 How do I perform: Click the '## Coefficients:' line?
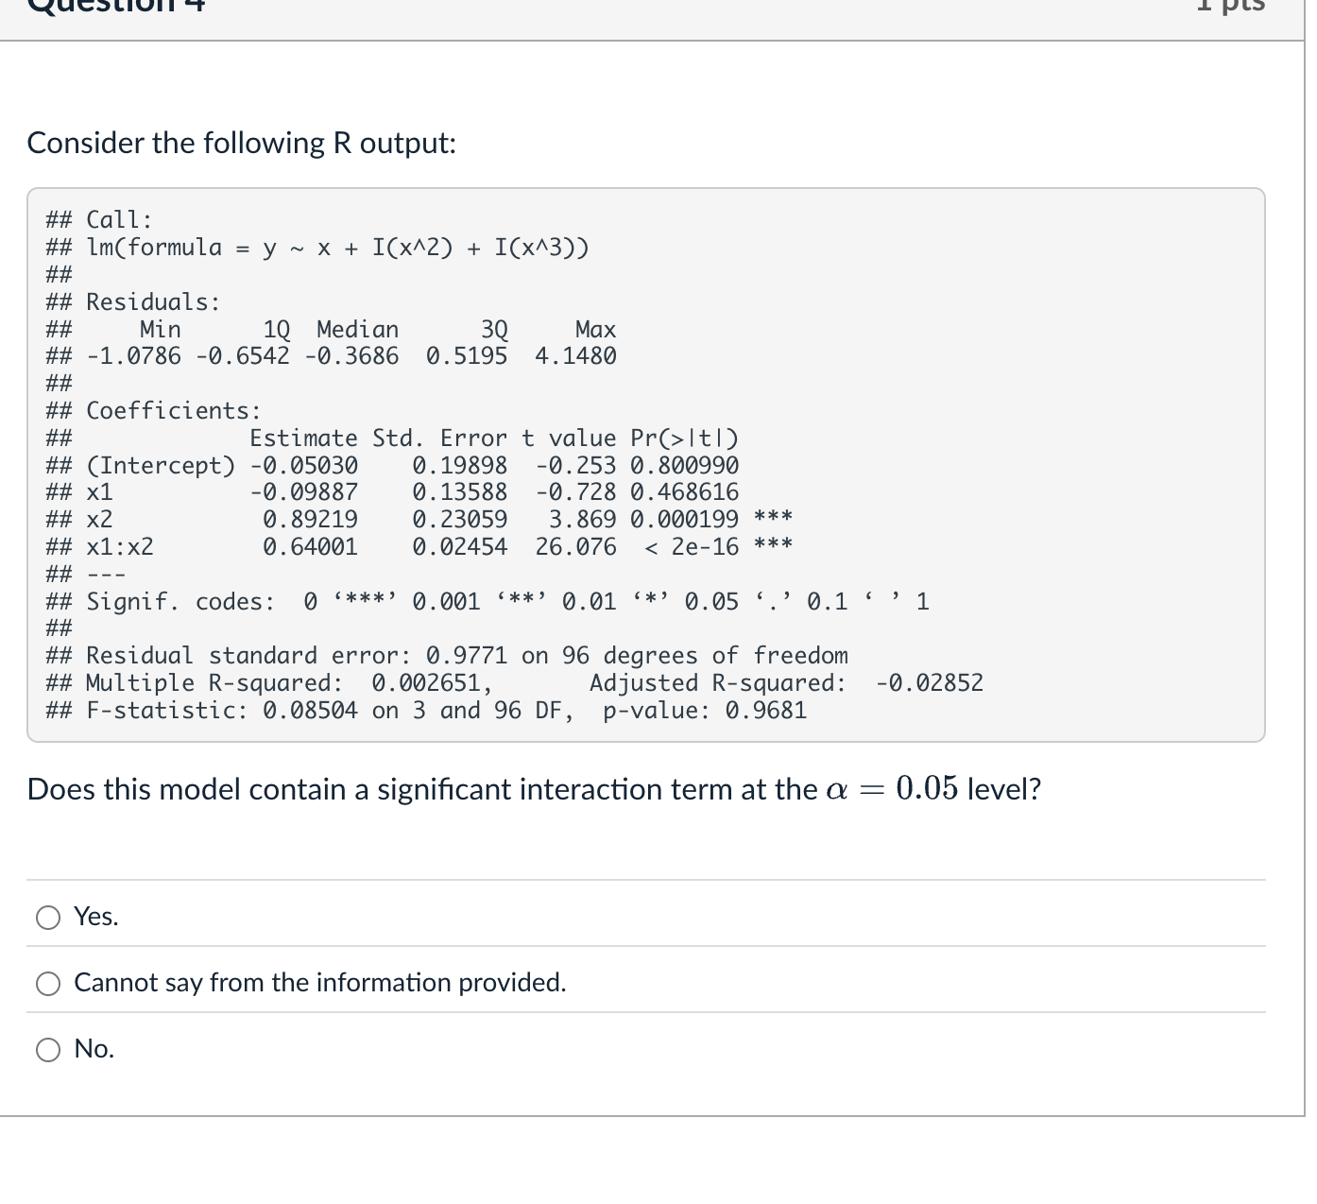click(153, 411)
